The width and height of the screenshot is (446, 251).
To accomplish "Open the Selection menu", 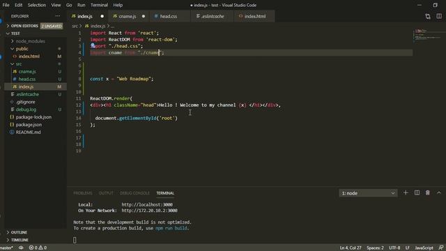I will [37, 5].
